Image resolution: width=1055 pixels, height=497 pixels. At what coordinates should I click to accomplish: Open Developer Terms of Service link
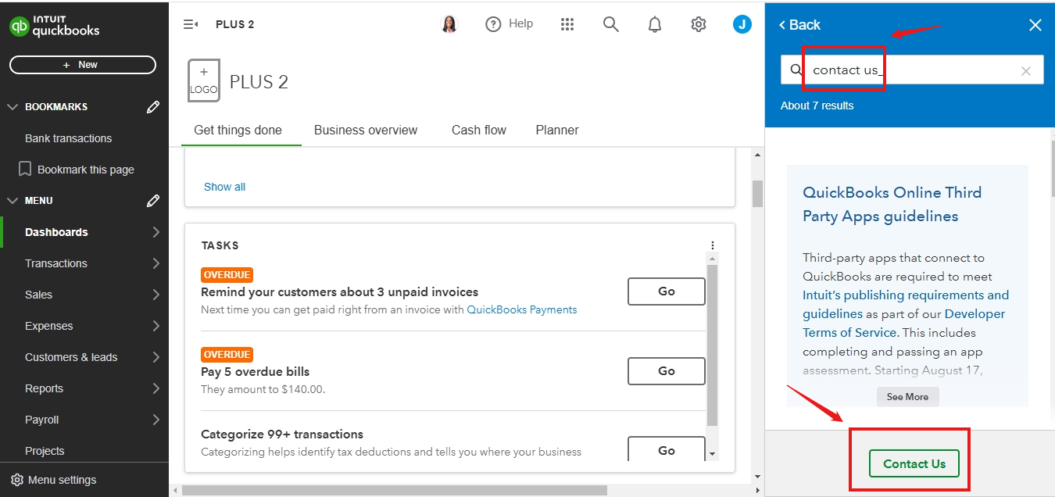pos(904,324)
